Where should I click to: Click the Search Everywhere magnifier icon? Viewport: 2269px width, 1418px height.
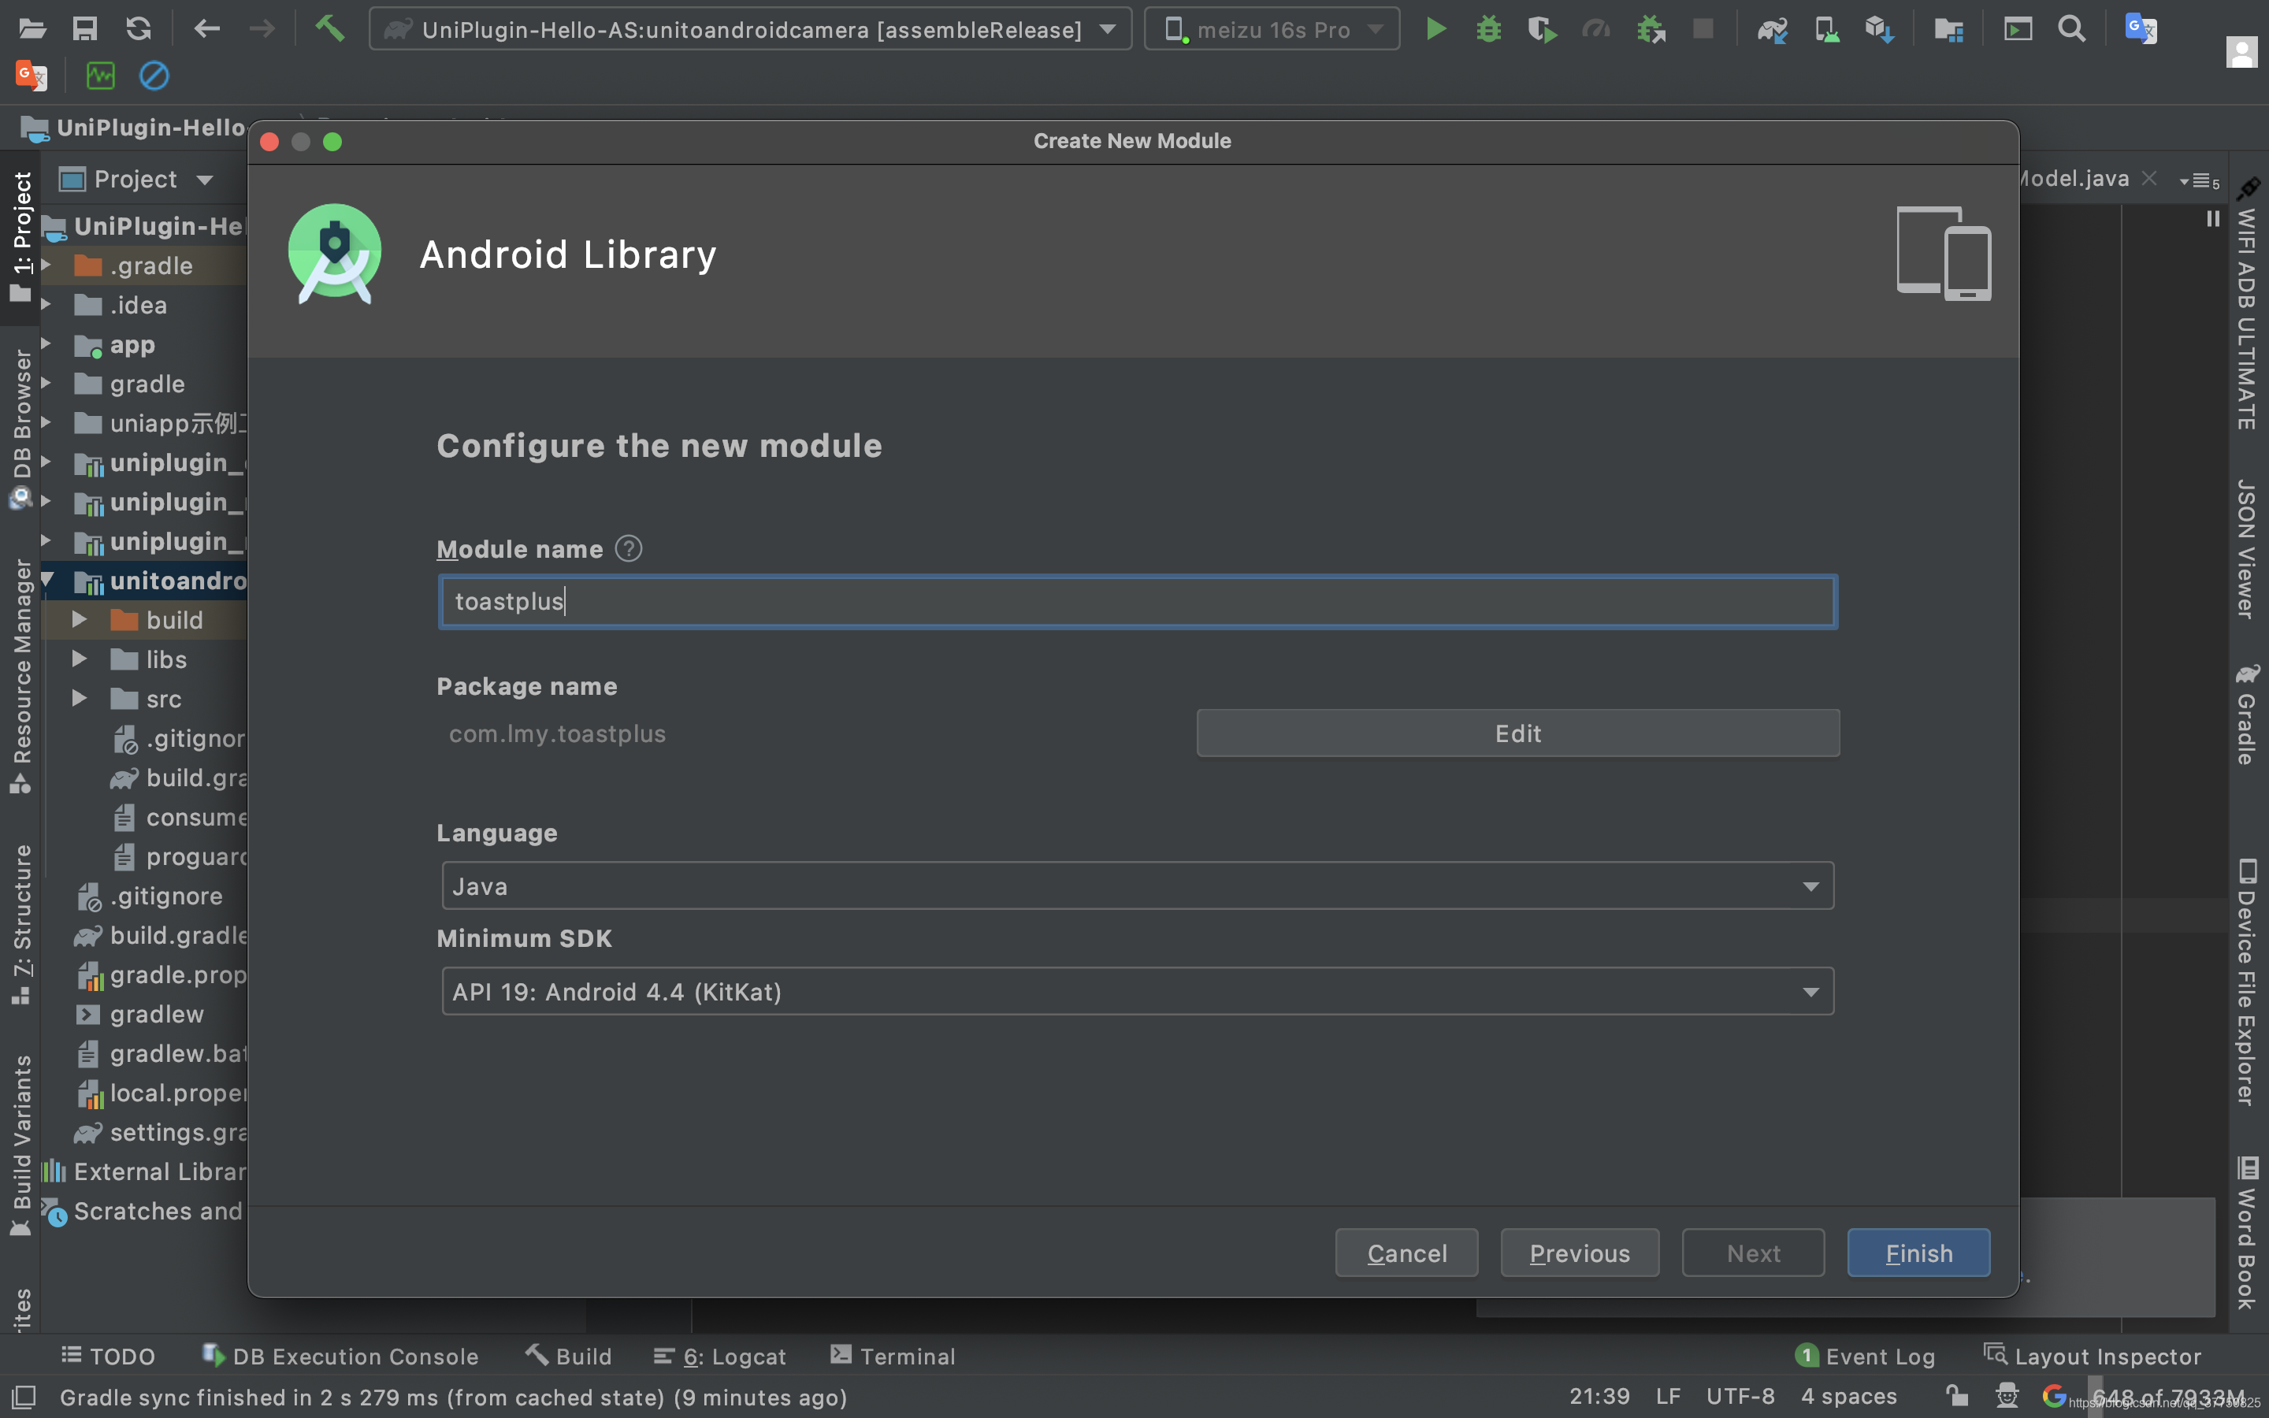point(2071,29)
